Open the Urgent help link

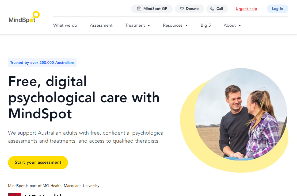coord(246,9)
